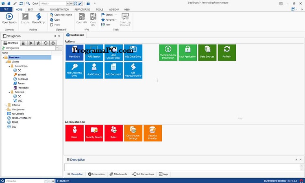
Task: Click the Open Session play icon
Action: click(9, 17)
